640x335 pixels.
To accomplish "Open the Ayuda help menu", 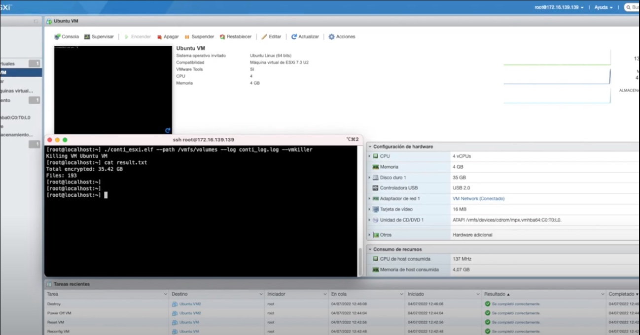I will click(x=604, y=7).
